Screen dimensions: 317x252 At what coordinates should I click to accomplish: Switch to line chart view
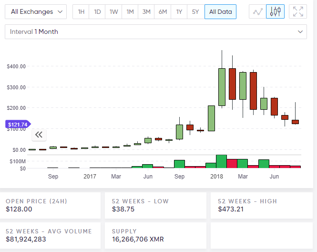click(x=257, y=11)
